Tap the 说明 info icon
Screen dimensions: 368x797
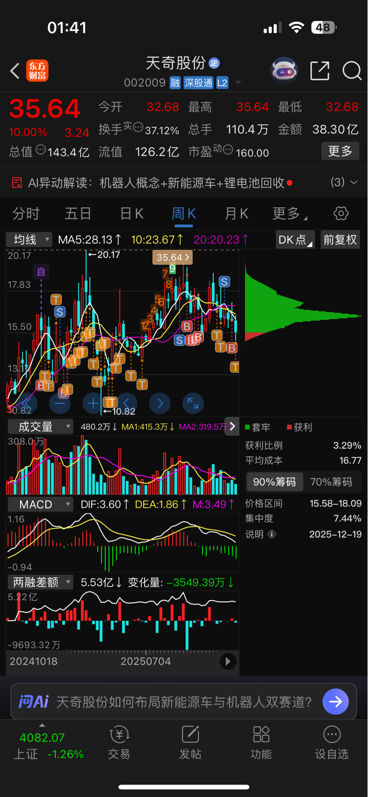pos(272,534)
